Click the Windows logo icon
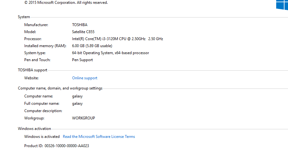The width and height of the screenshot is (288, 164). coord(282,4)
